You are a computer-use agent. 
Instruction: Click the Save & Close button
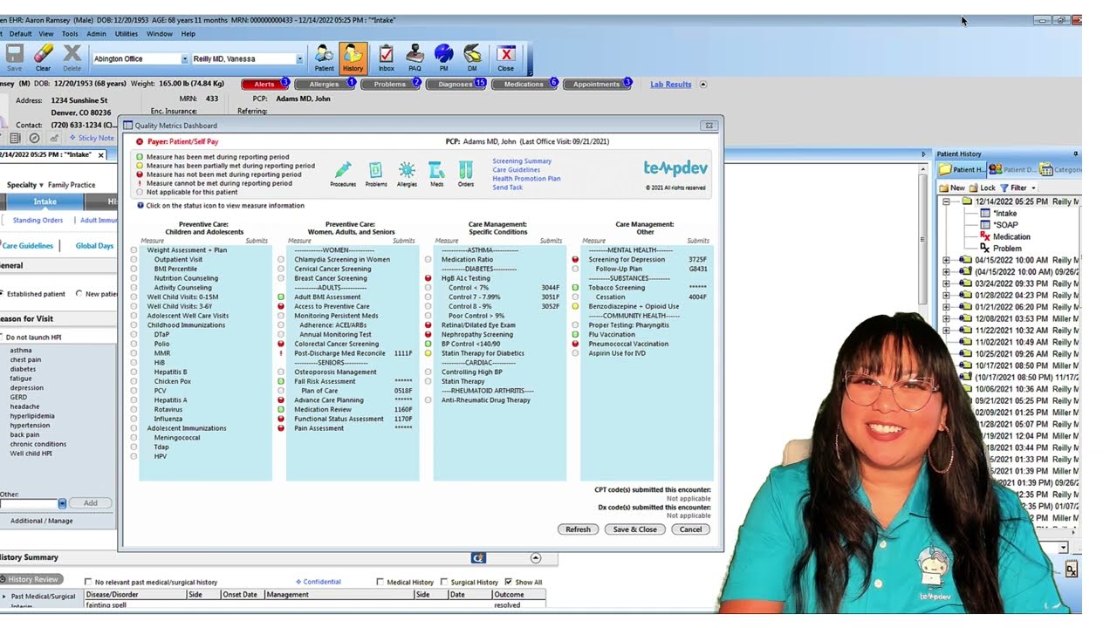[x=634, y=529]
